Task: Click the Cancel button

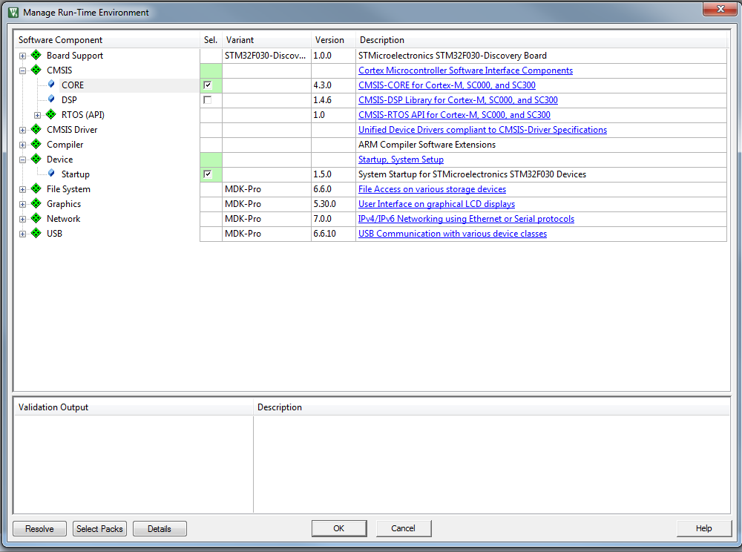Action: [403, 528]
